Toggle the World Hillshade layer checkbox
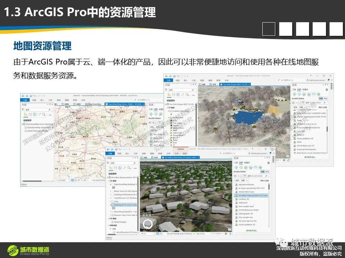 coord(26,131)
